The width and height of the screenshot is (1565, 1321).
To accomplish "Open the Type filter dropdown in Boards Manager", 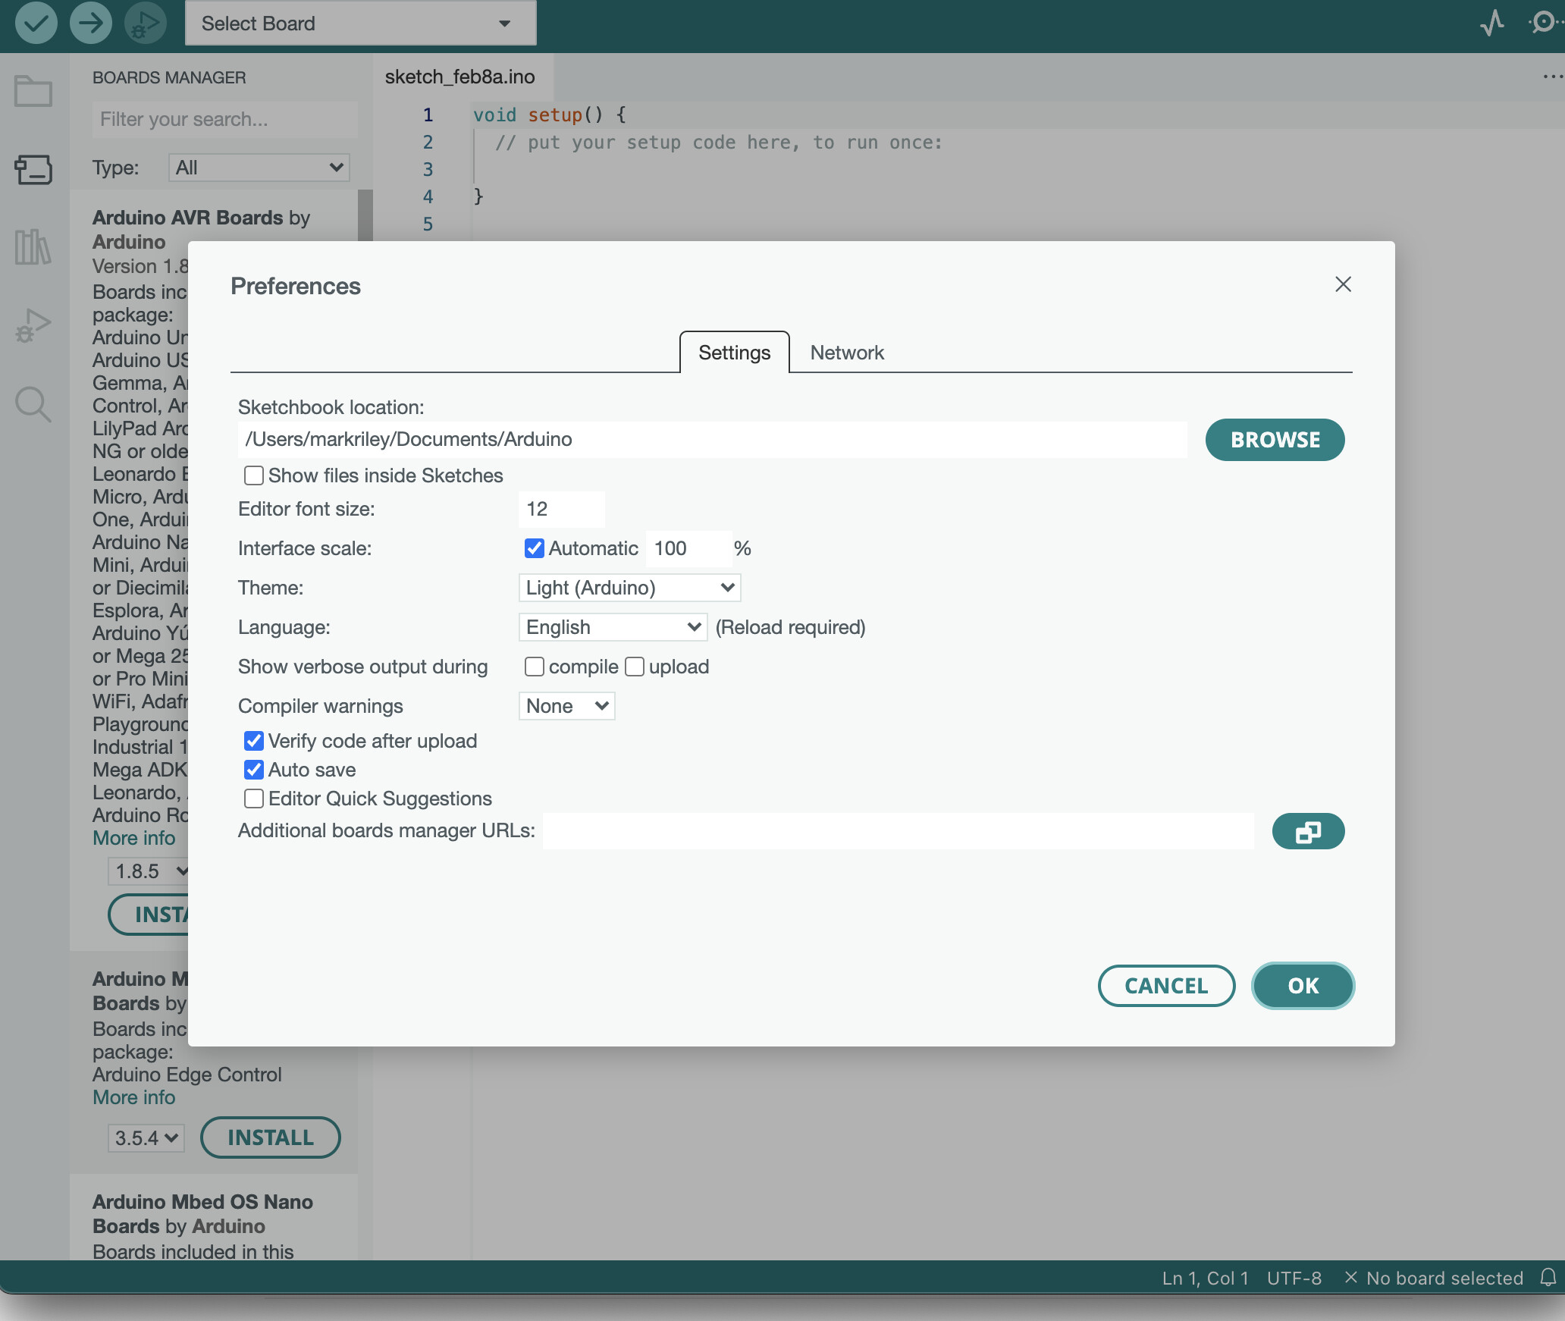I will (259, 168).
